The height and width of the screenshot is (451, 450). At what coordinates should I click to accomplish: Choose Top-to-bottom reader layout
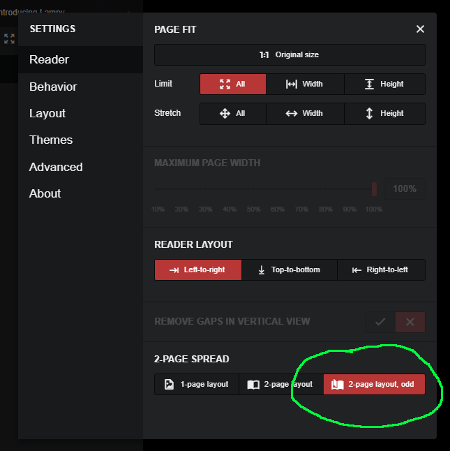click(x=289, y=269)
